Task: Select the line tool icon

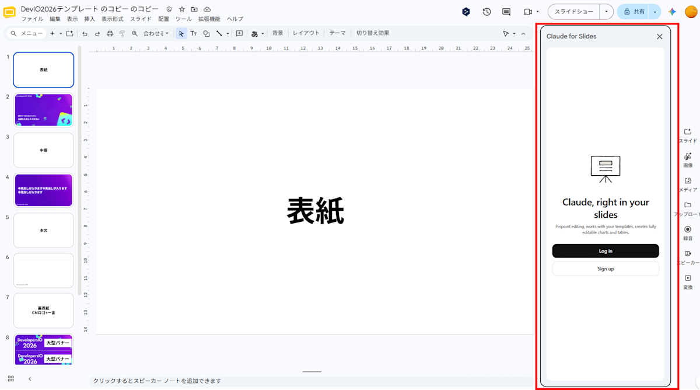Action: pyautogui.click(x=219, y=34)
